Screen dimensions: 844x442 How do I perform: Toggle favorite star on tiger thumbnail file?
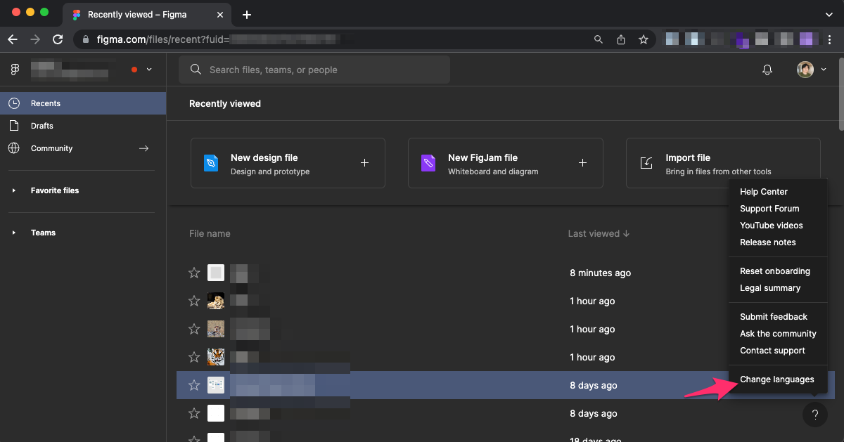coord(194,357)
